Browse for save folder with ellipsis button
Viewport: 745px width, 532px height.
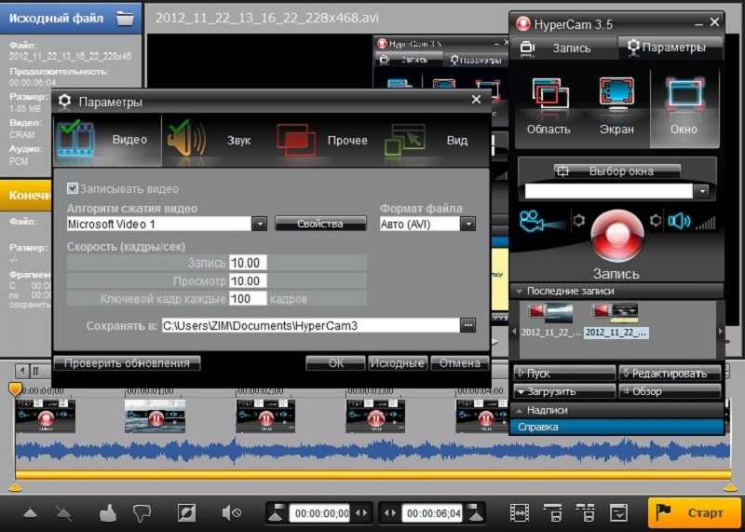(x=468, y=326)
